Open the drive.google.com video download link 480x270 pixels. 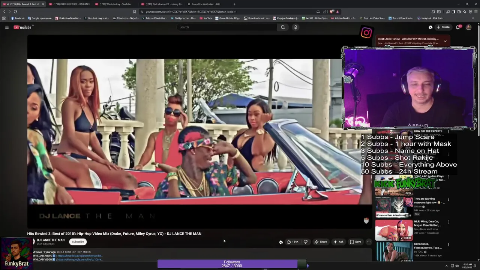(x=80, y=259)
